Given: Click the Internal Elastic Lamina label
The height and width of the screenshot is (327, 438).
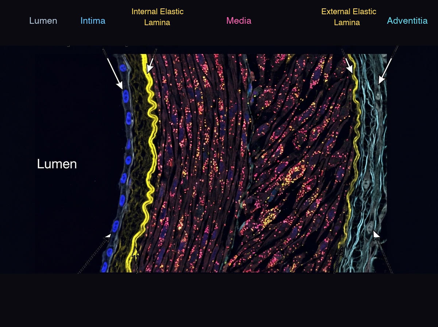Looking at the screenshot, I should (157, 17).
